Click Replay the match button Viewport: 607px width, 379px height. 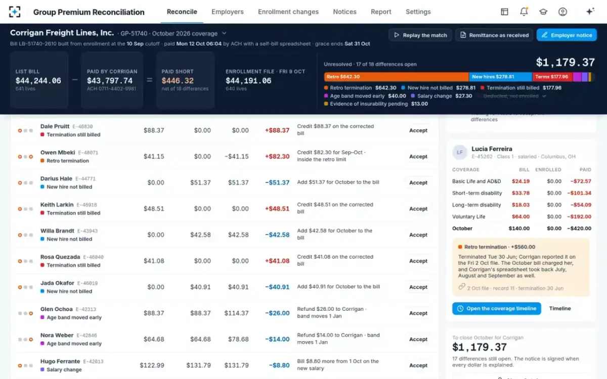[420, 35]
